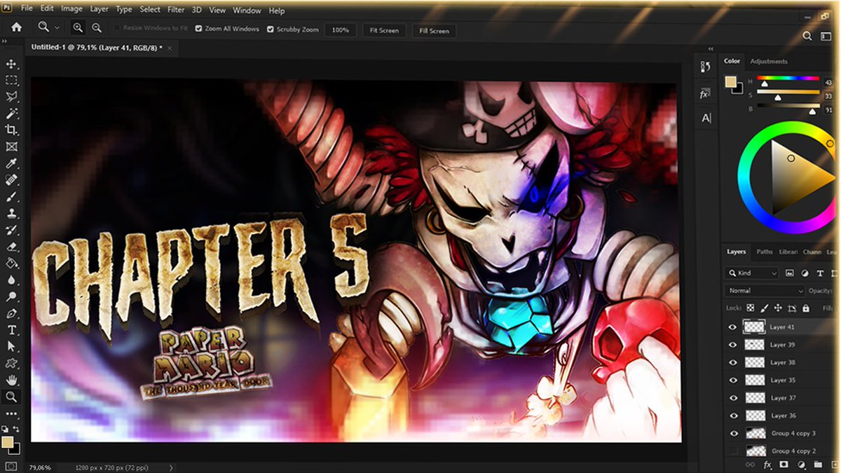Select the Pen tool

[x=12, y=313]
